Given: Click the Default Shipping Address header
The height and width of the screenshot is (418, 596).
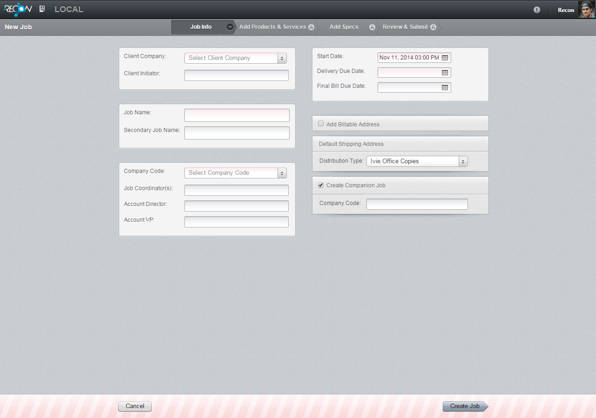Looking at the screenshot, I should pyautogui.click(x=400, y=144).
